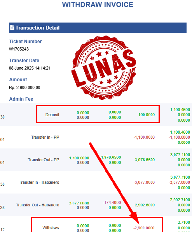This screenshot has height=232, width=192.
Task: Select the 1,100.4600 balance in Deposit row
Action: coord(180,110)
